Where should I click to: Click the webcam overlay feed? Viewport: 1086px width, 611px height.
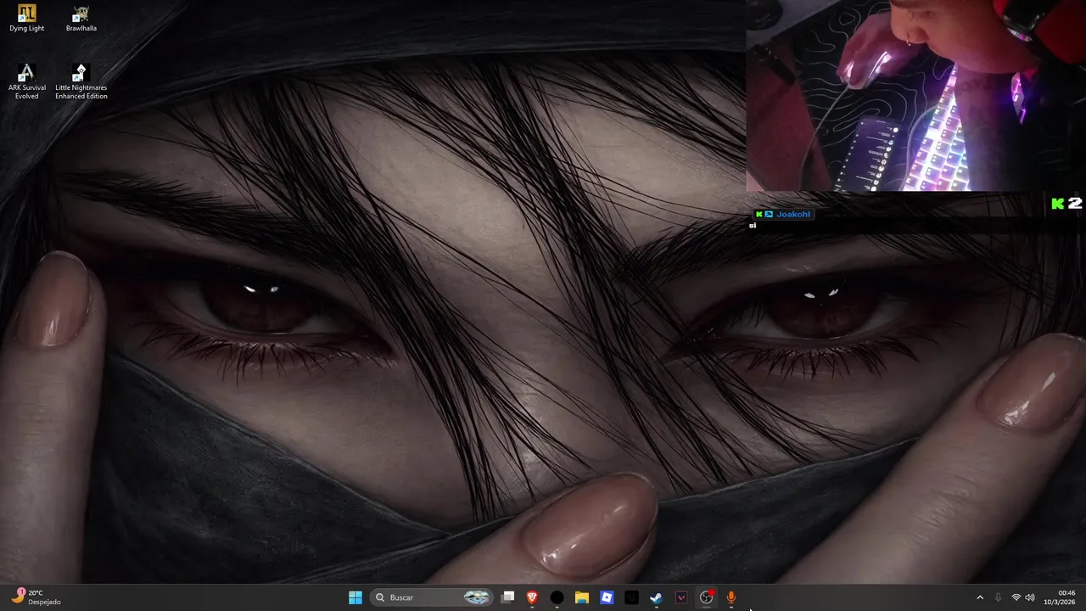pyautogui.click(x=915, y=96)
